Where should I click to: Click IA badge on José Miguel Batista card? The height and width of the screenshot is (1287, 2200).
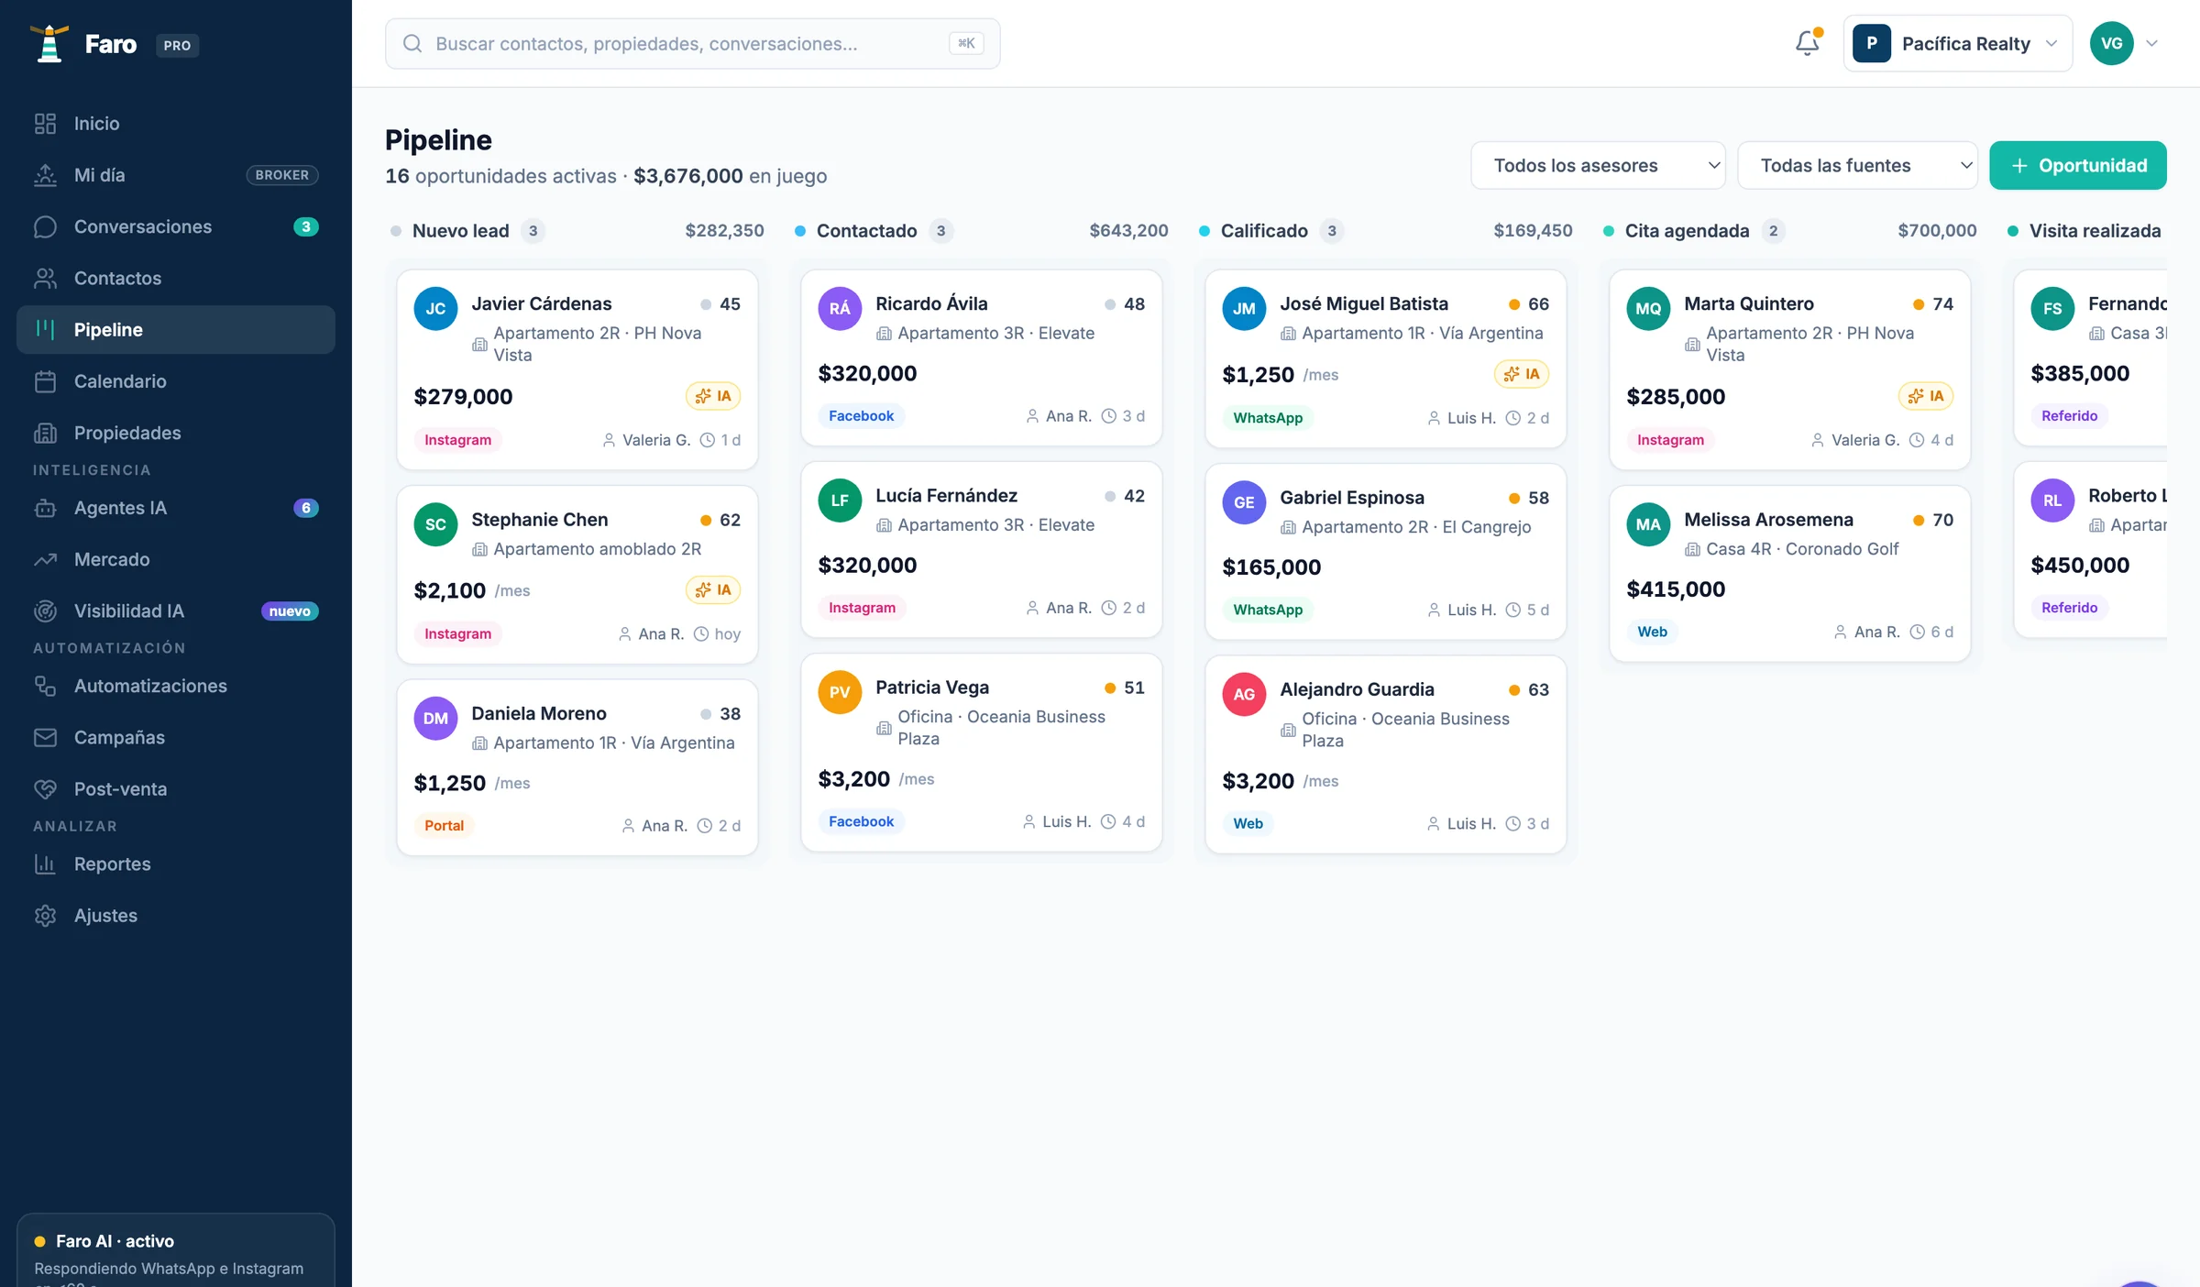tap(1522, 374)
